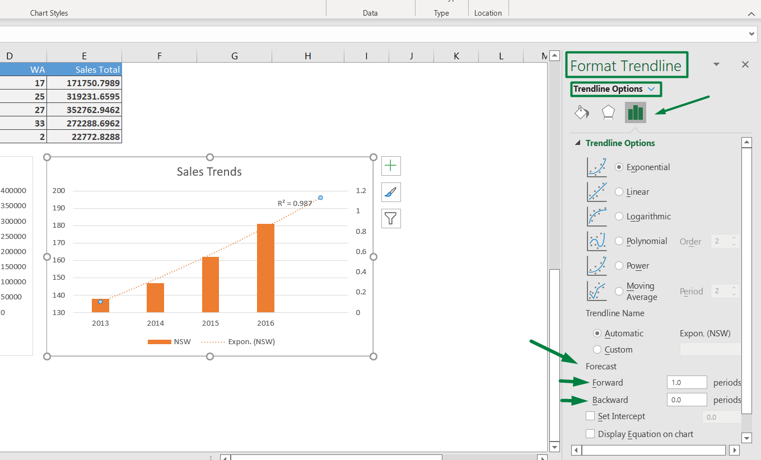Open the Trendline Options dropdown chevron
The width and height of the screenshot is (761, 460).
click(x=651, y=89)
